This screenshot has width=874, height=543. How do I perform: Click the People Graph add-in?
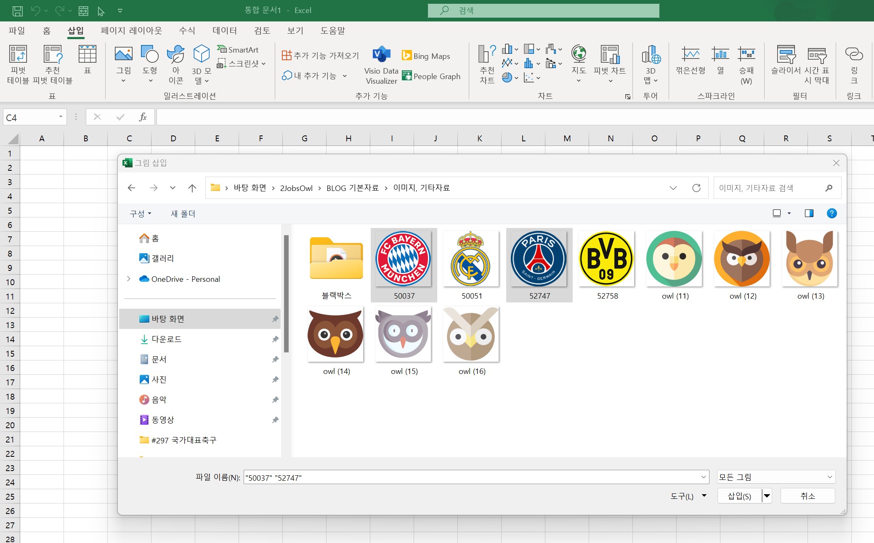click(431, 76)
